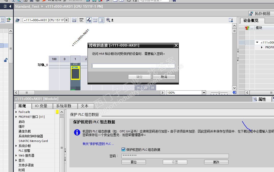Select the CPU module in rail slot 1
The width and height of the screenshot is (274, 172).
(75, 76)
